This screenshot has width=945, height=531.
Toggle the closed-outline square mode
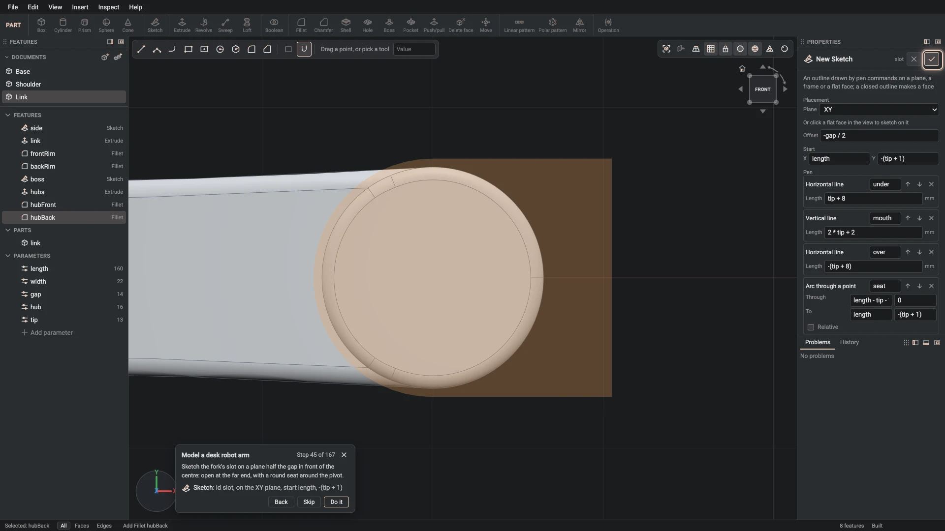coord(288,49)
